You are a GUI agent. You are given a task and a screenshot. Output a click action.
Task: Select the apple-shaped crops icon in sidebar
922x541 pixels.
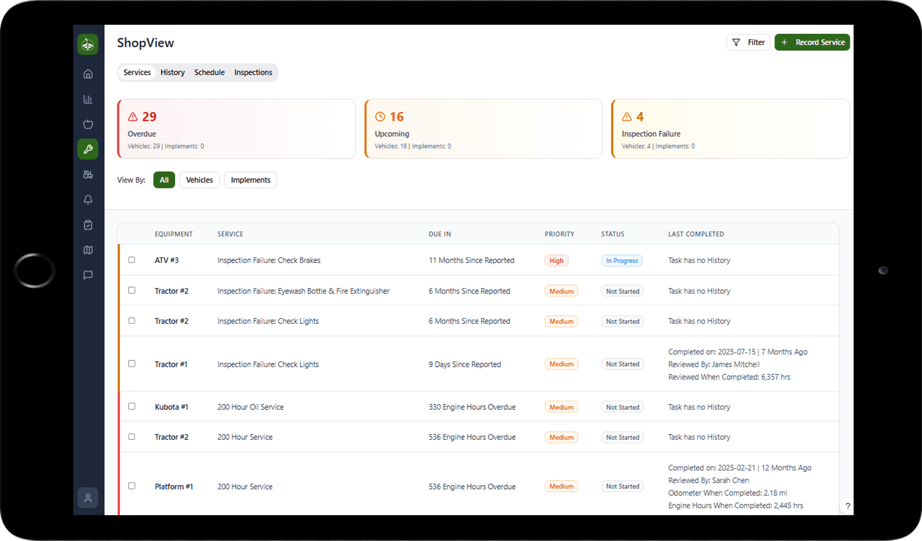point(88,124)
